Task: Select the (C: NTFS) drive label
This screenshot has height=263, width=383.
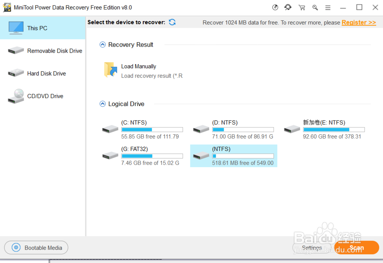Action: pyautogui.click(x=134, y=123)
